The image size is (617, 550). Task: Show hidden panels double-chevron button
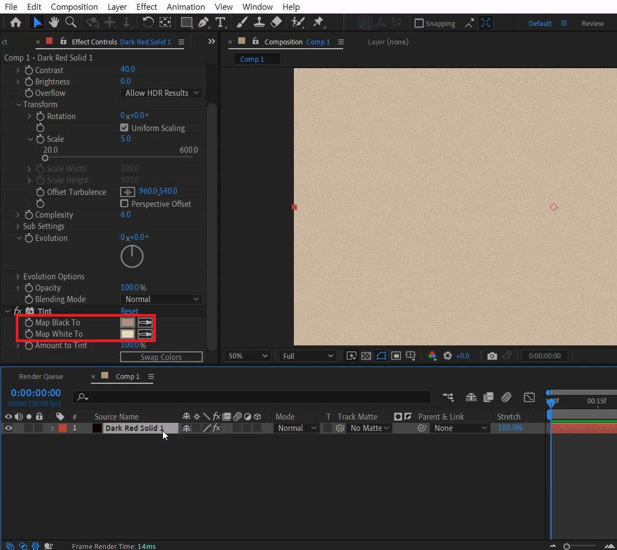point(212,41)
